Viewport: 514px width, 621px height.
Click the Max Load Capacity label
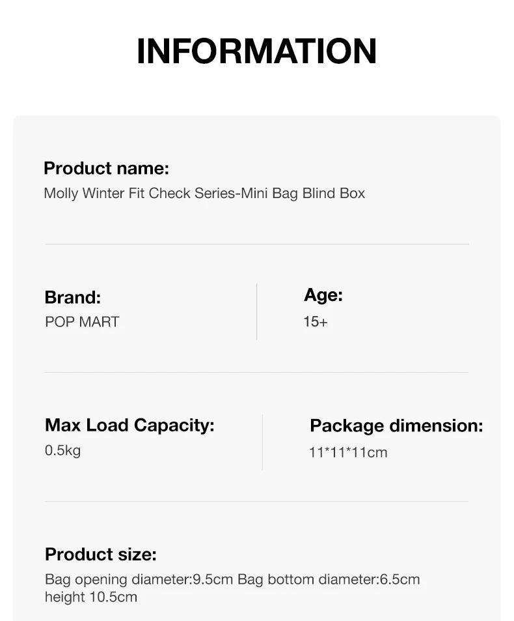pyautogui.click(x=129, y=426)
